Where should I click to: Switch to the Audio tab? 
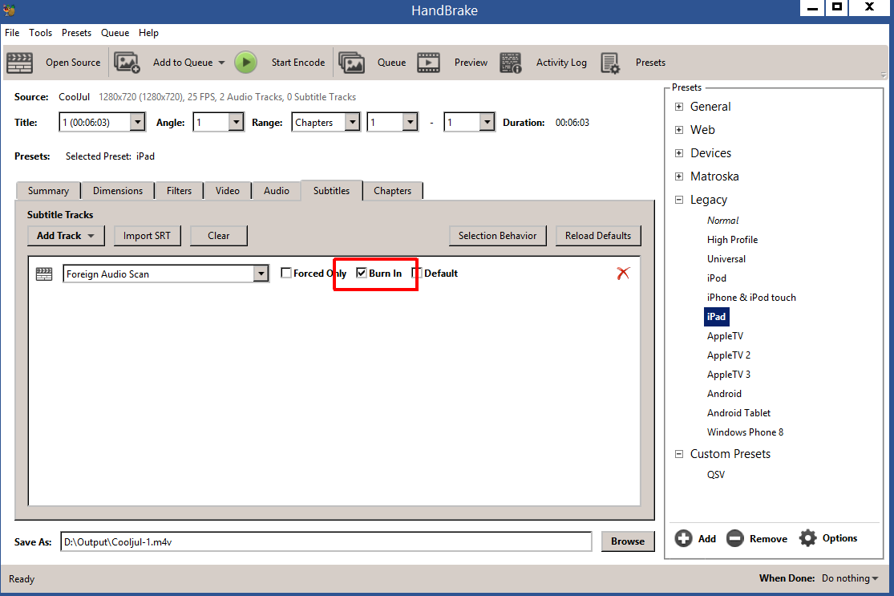(277, 190)
